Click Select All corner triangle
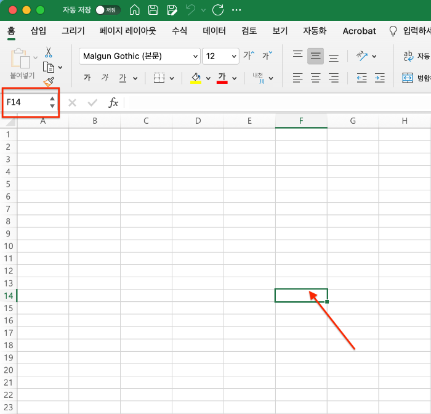Screen dimensions: 431x414 10,121
